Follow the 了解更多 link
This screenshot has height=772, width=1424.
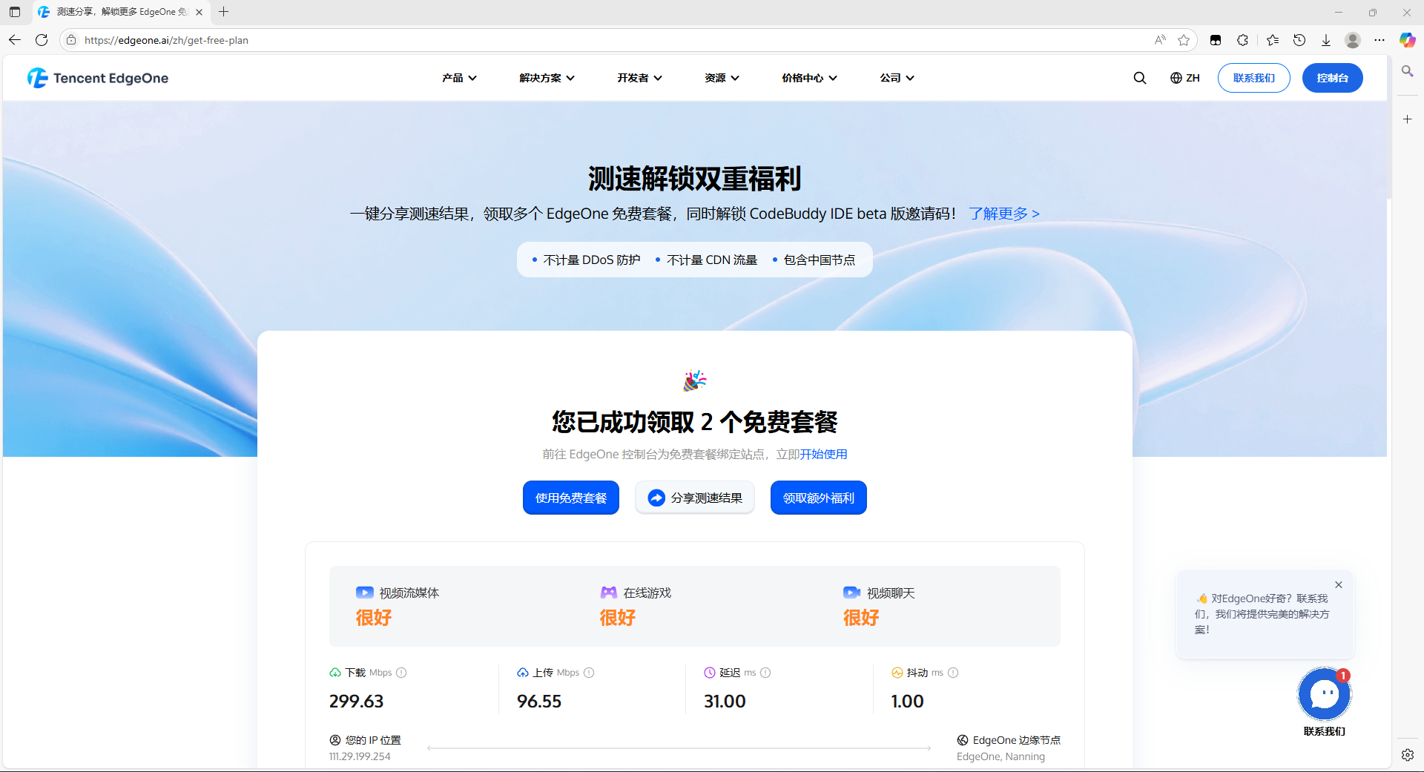click(1004, 214)
